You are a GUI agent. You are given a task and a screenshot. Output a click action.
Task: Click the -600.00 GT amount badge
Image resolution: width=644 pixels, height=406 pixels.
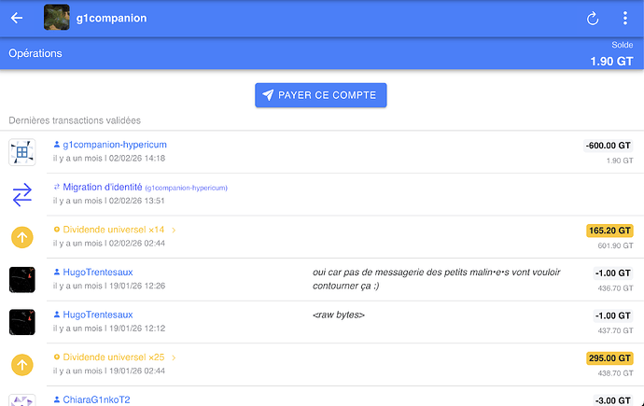(x=608, y=146)
